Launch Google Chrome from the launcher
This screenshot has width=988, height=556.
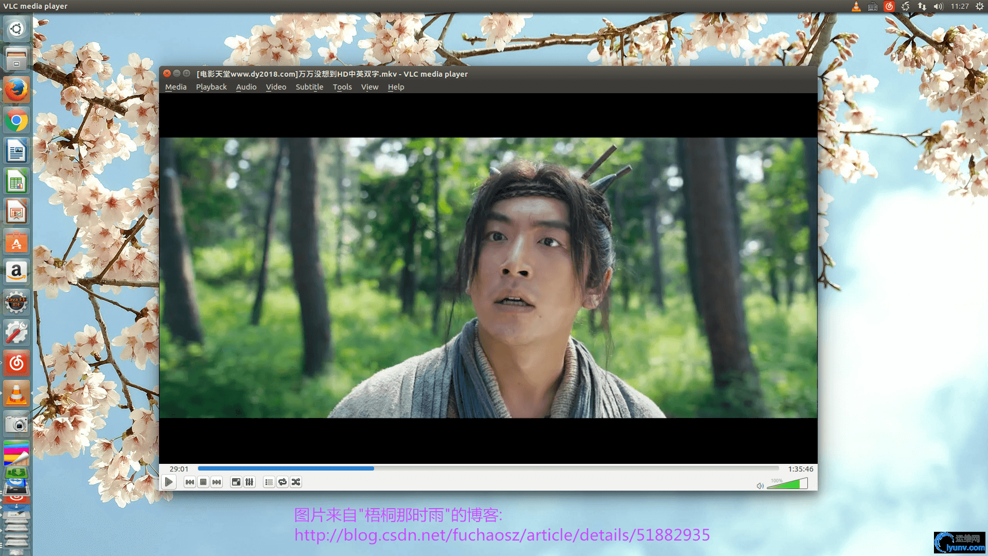tap(16, 120)
